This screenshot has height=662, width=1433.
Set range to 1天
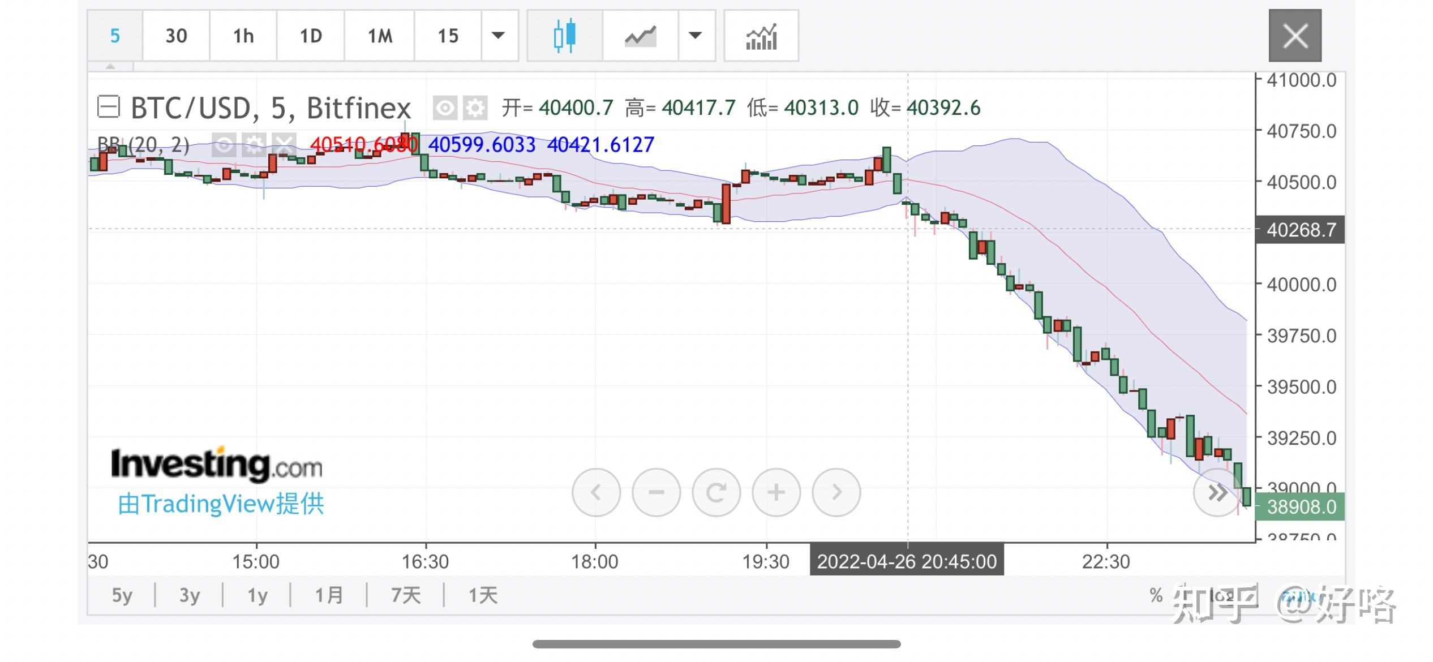(483, 595)
